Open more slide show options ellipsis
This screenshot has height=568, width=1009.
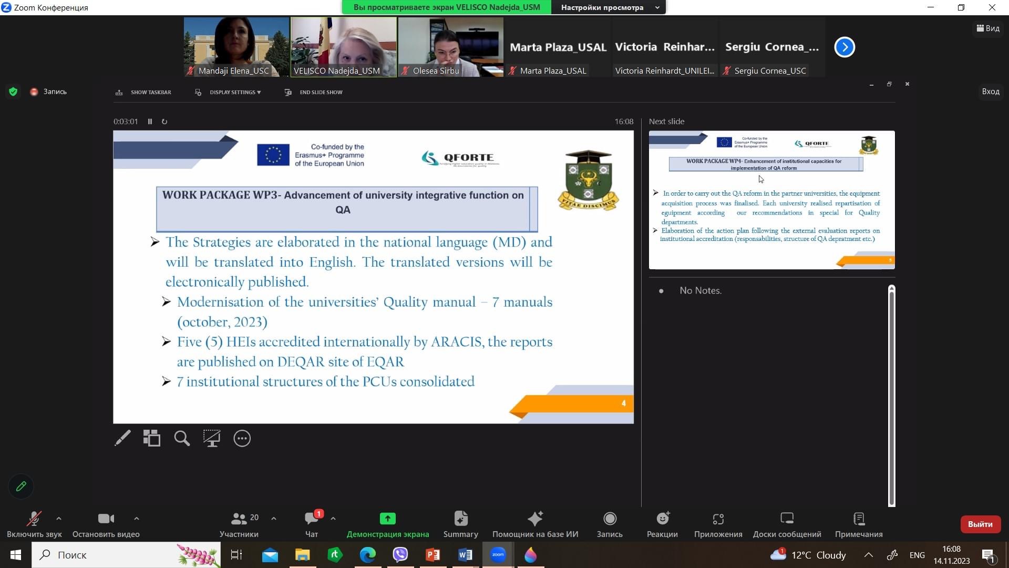(x=242, y=438)
